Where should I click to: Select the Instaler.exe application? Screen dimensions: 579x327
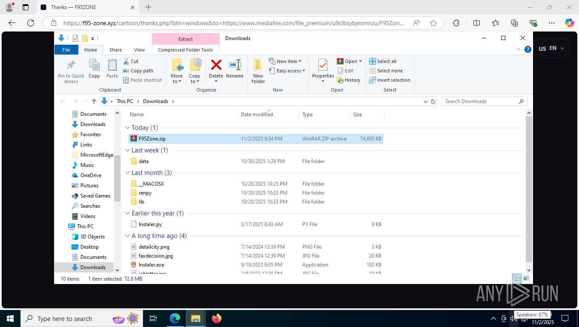click(x=256, y=265)
